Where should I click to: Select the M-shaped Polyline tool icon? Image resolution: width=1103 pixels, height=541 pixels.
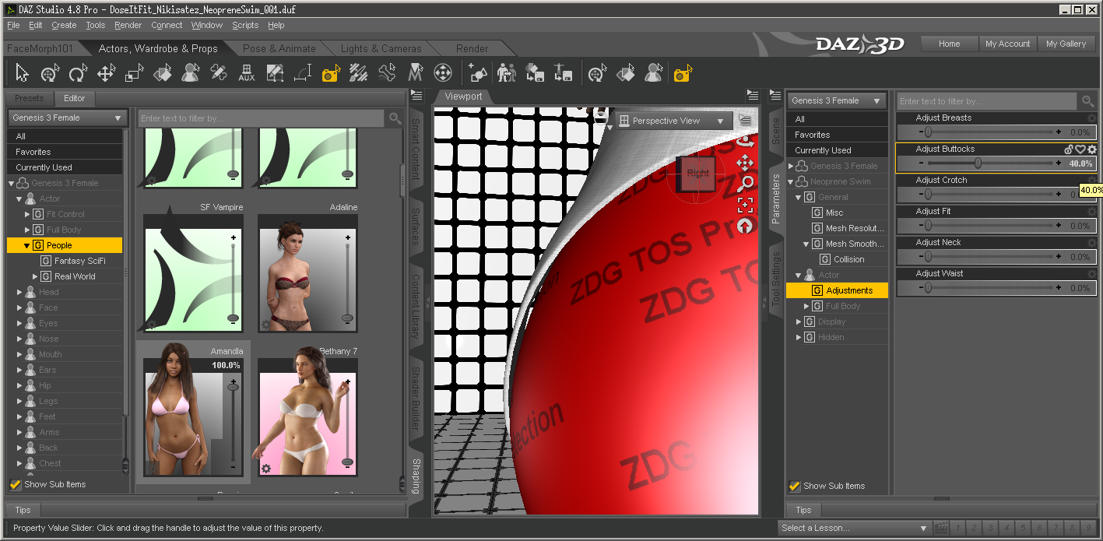point(415,74)
